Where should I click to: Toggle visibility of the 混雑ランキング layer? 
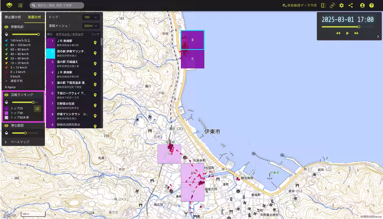(x=6, y=95)
